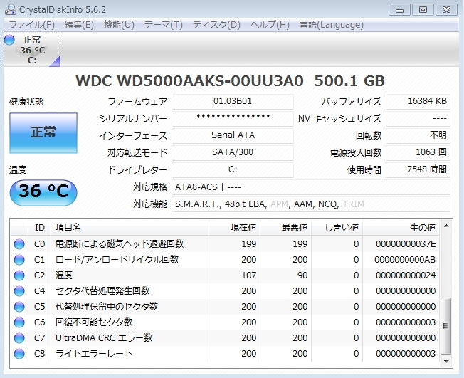Click the SMART list vertical scrollbar thumb

[x=446, y=326]
